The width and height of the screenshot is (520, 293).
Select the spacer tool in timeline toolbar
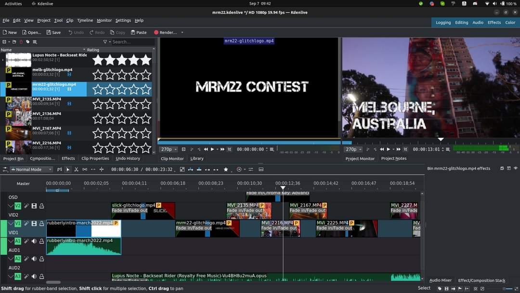pos(85,169)
